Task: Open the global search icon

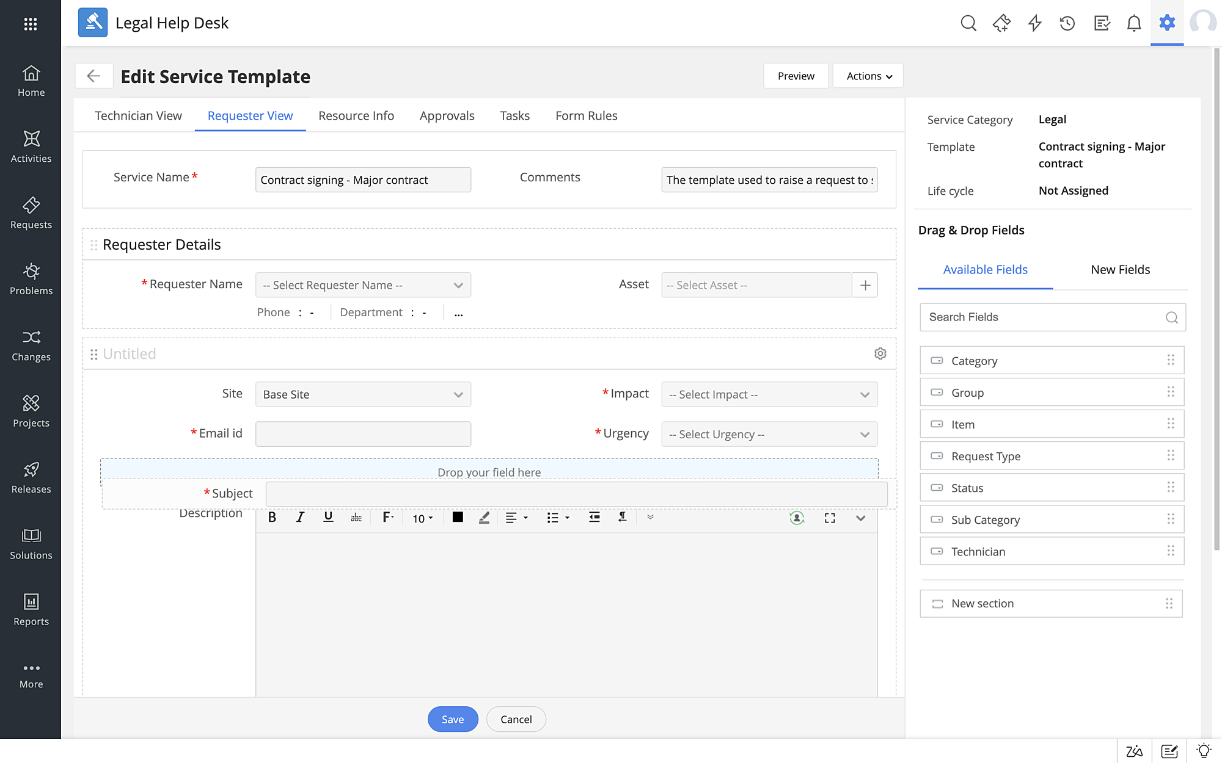Action: click(969, 23)
